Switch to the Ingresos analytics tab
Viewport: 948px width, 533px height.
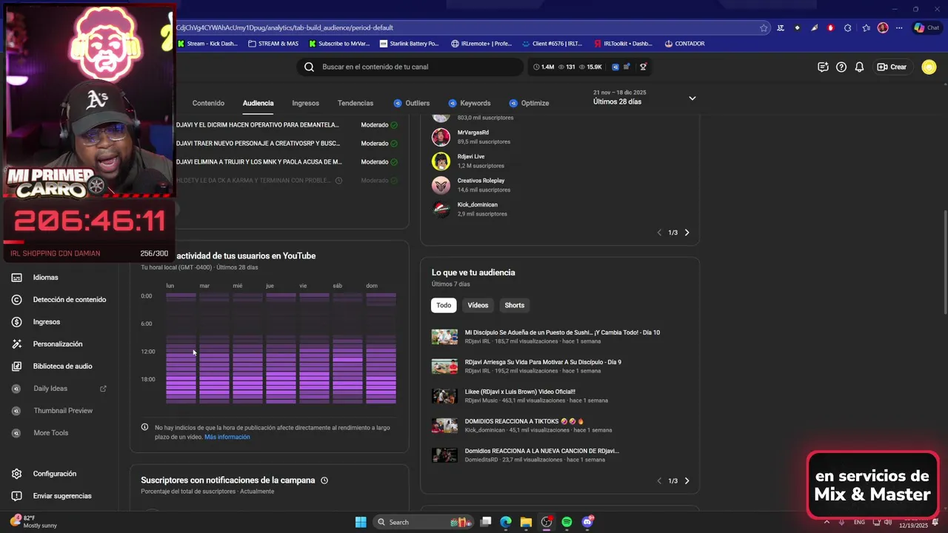[305, 104]
